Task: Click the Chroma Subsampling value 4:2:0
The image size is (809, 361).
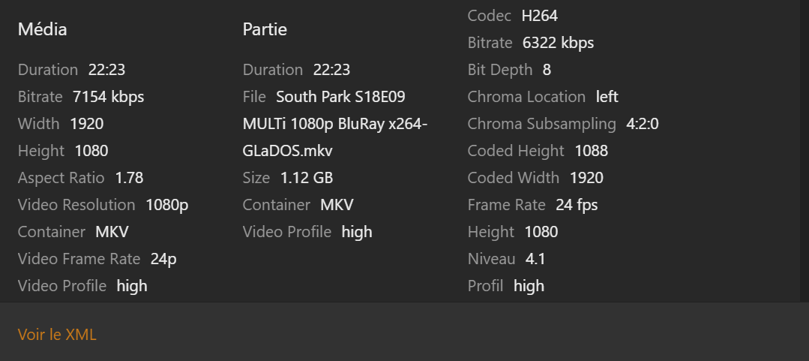Action: coord(643,124)
